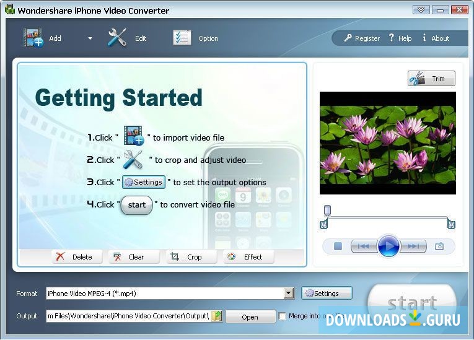Click the app icon in title bar
Screen dimensions: 474x340
[10, 10]
